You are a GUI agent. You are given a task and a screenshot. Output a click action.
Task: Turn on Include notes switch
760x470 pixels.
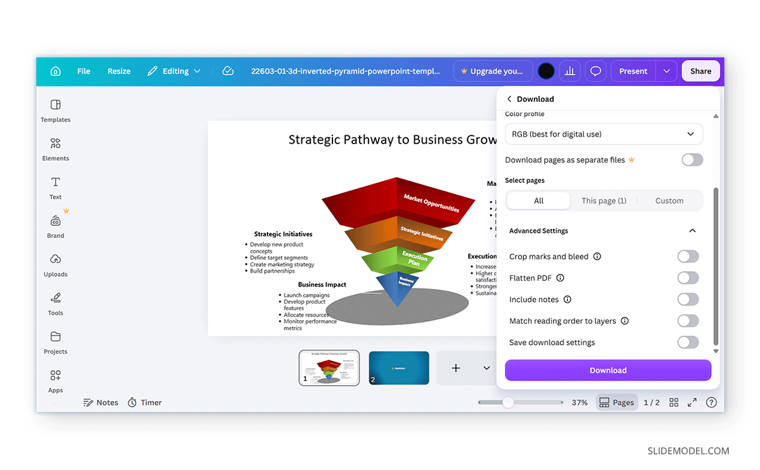(688, 299)
